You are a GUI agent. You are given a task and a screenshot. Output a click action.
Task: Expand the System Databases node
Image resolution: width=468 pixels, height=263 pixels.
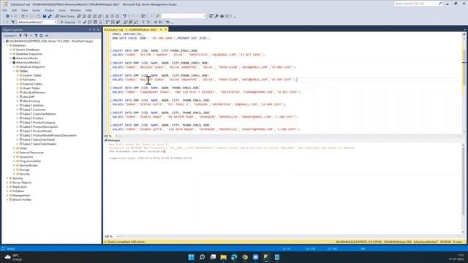pos(11,50)
